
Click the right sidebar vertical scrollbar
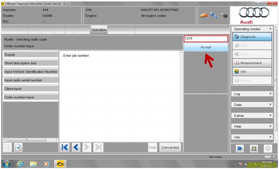tap(275, 80)
